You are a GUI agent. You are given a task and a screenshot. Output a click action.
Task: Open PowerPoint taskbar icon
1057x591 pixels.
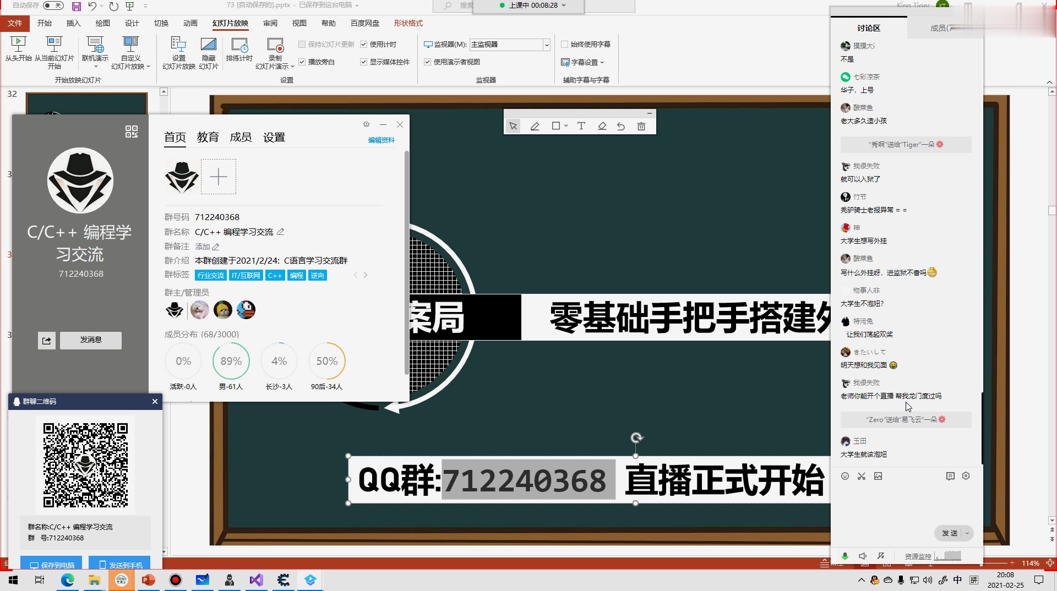tap(149, 580)
